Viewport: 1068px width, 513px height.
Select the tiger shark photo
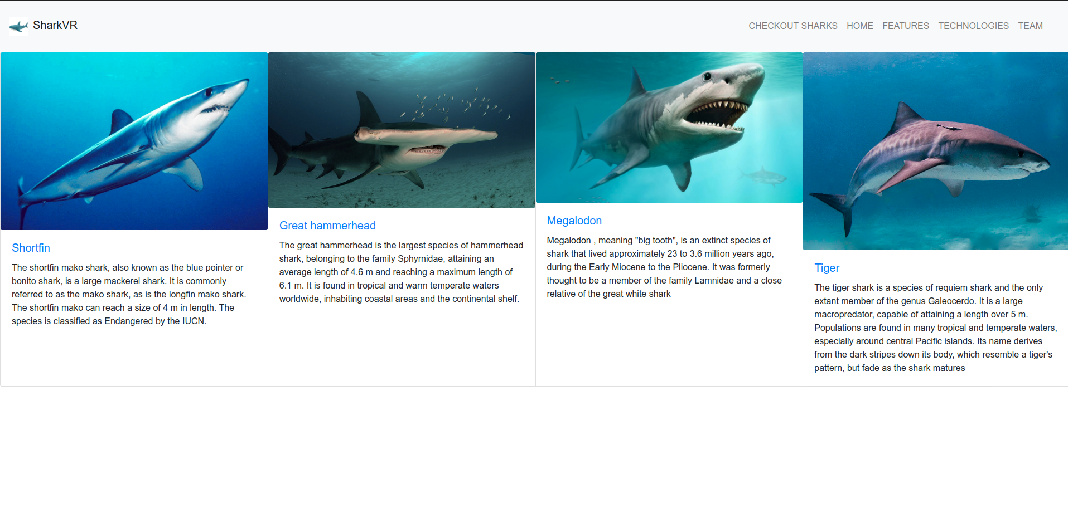pyautogui.click(x=935, y=151)
